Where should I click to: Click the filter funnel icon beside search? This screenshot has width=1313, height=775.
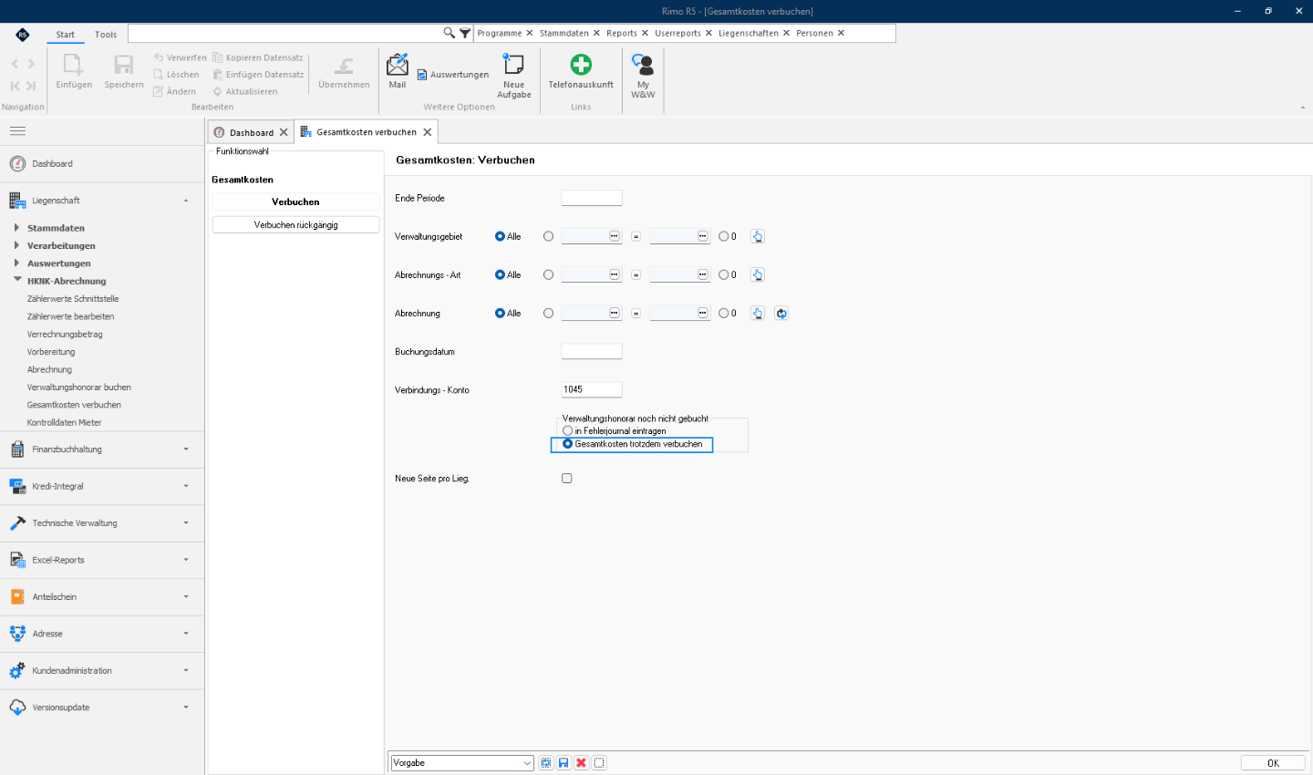coord(465,33)
